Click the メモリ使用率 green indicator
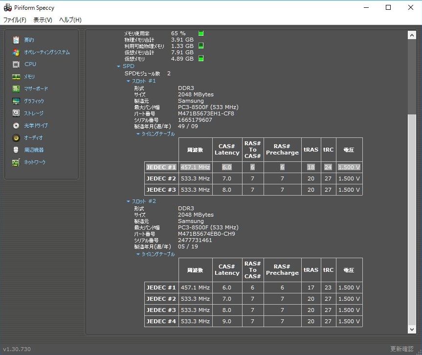Screen dimensions: 422x355 coord(201,33)
